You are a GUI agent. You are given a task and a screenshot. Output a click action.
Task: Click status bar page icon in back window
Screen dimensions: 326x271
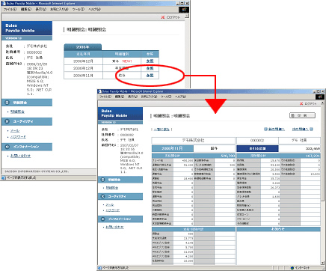pos(4,178)
